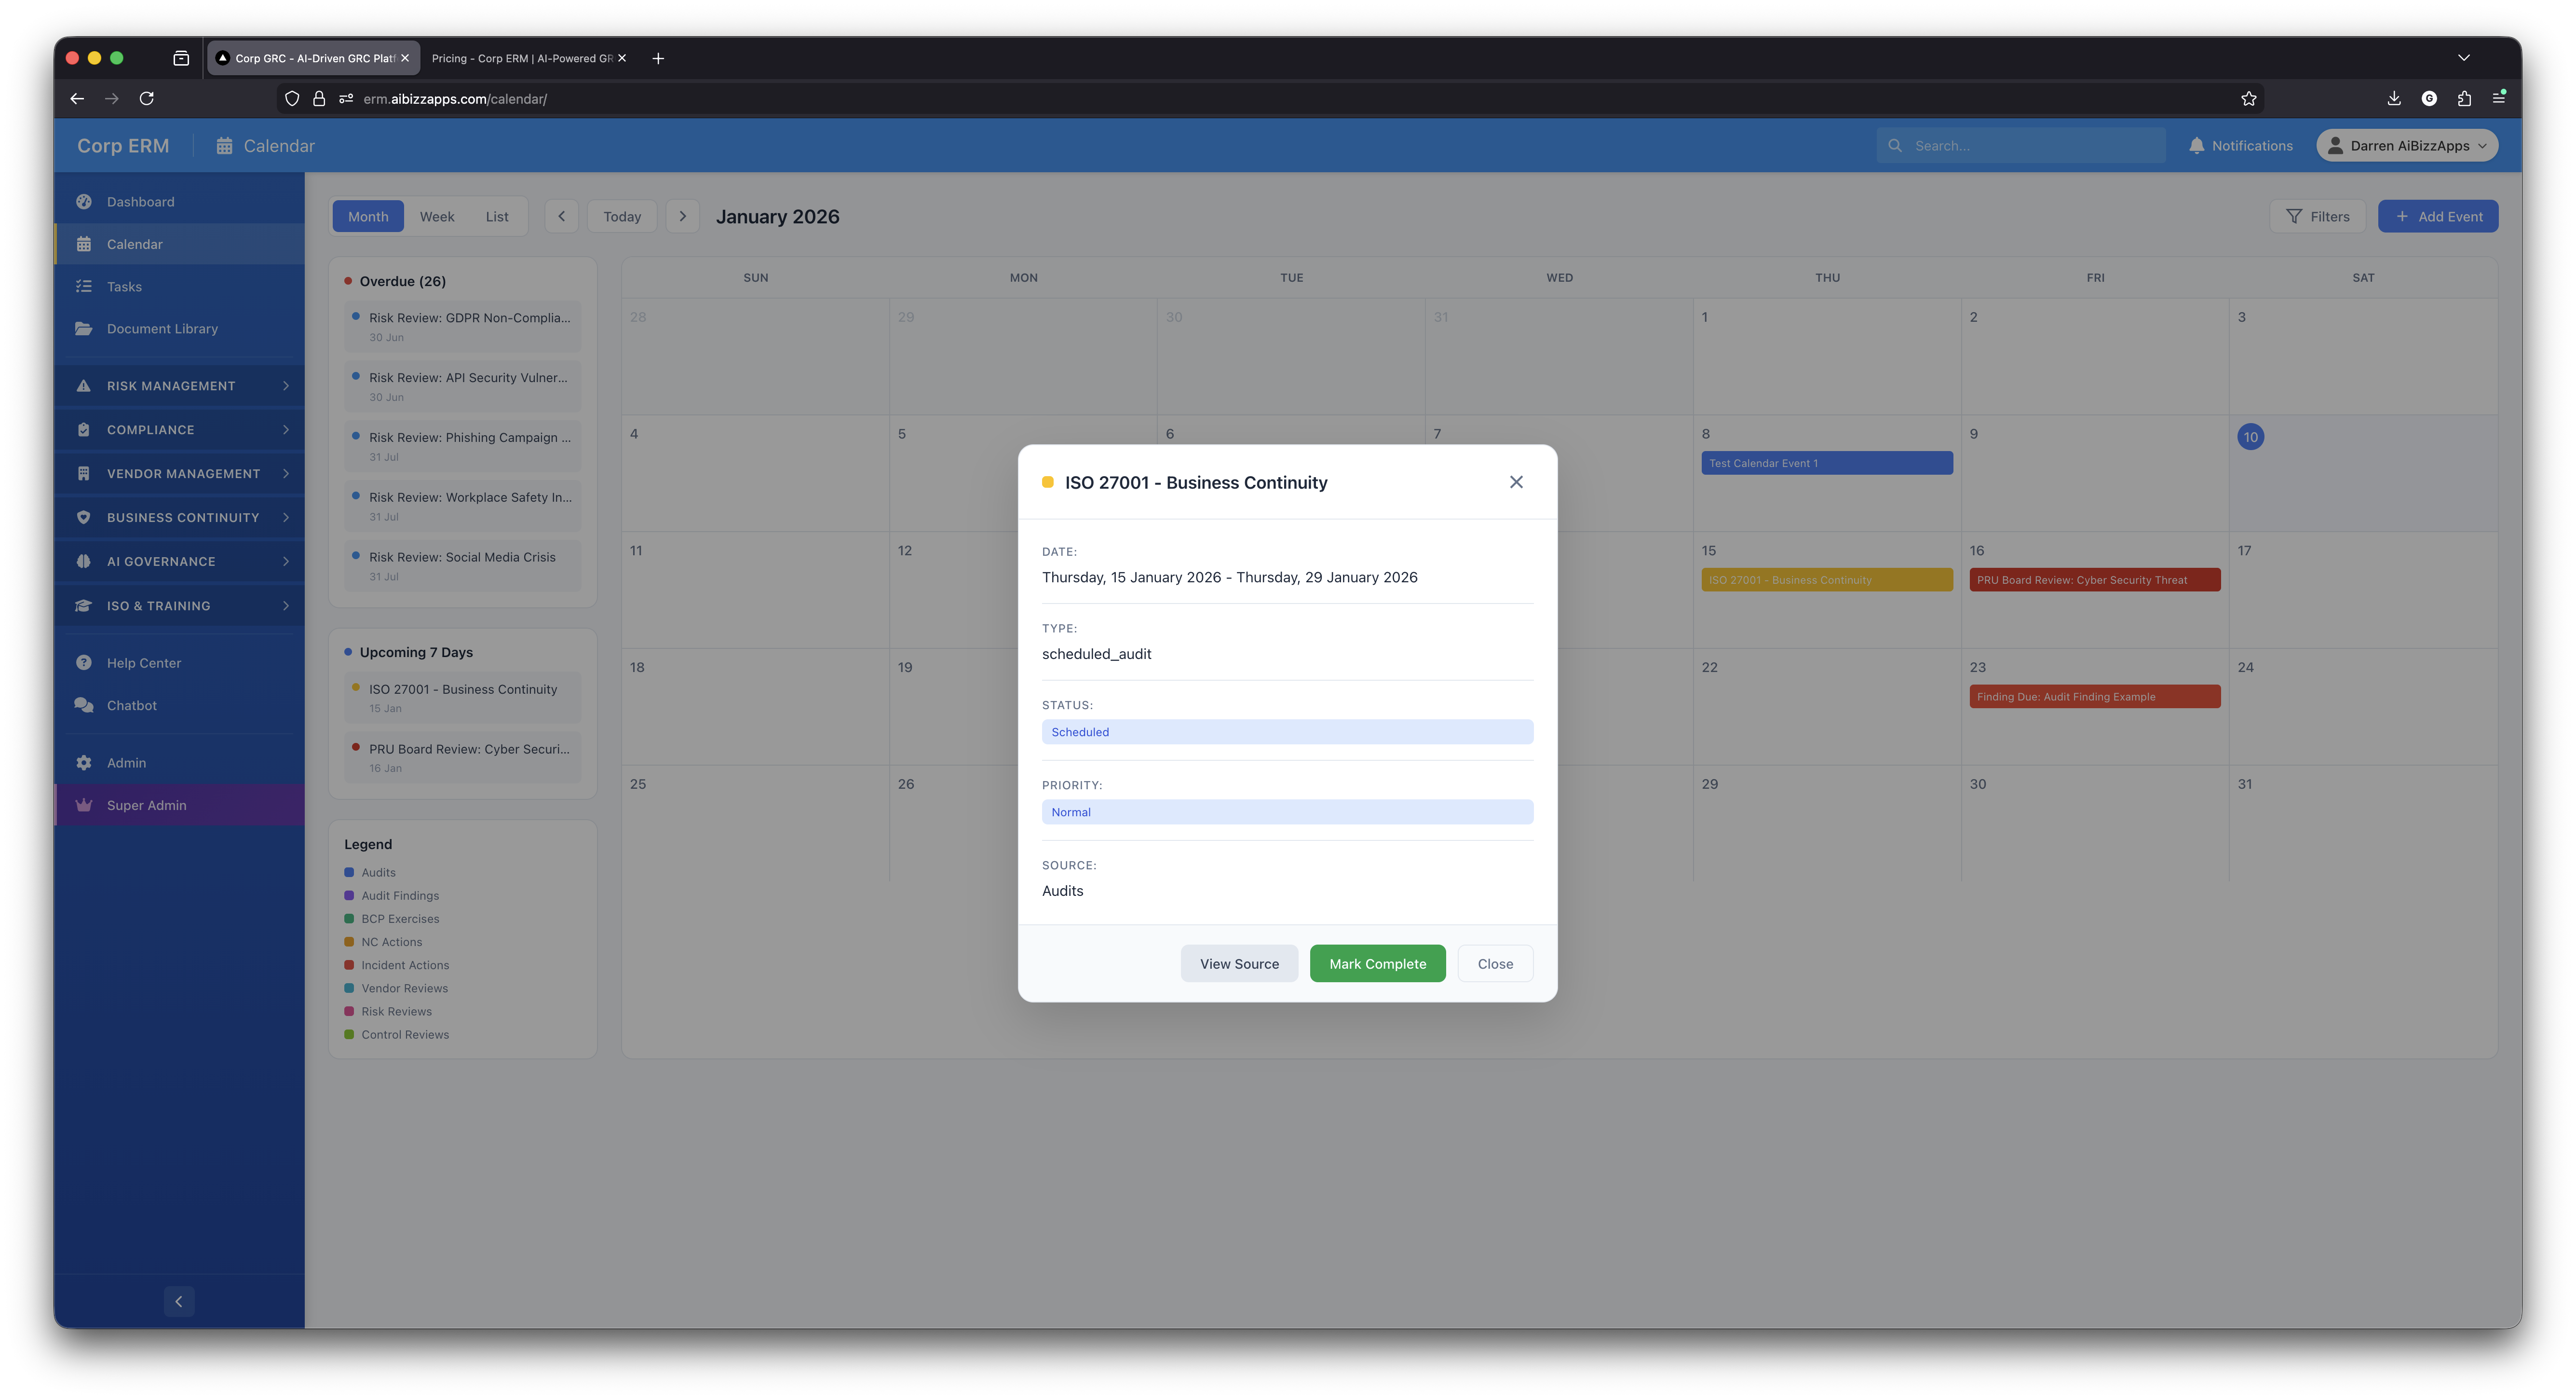Click the Chatbot chat bubbles icon
This screenshot has height=1400, width=2576.
84,705
